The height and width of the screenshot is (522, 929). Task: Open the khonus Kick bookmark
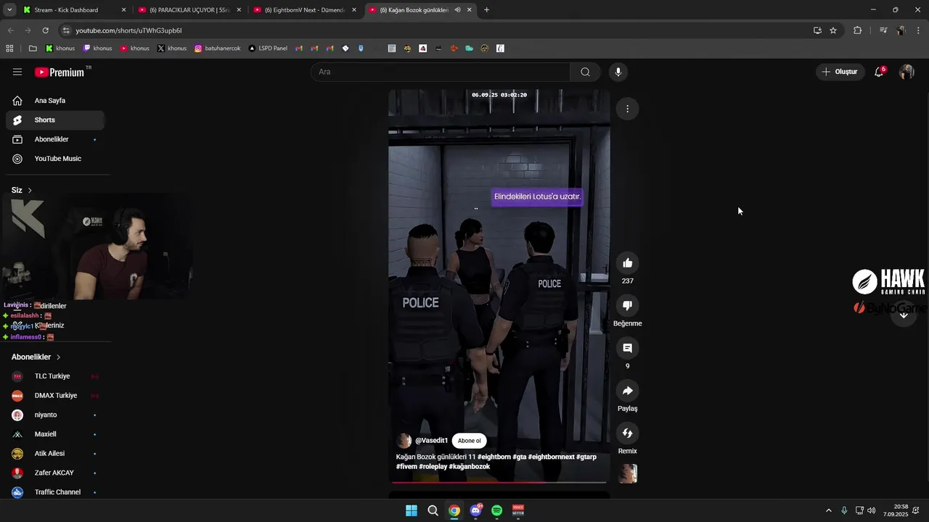tap(60, 49)
